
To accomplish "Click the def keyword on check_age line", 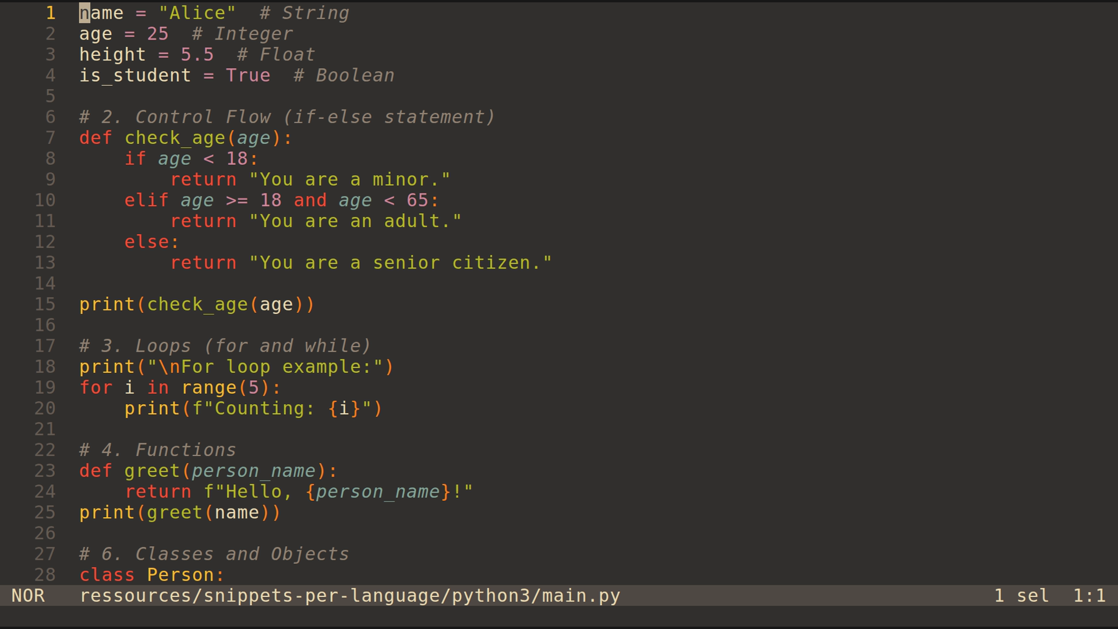I will click(95, 137).
